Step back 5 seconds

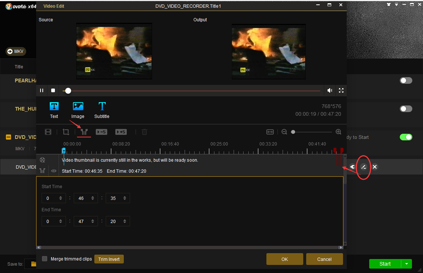click(101, 132)
